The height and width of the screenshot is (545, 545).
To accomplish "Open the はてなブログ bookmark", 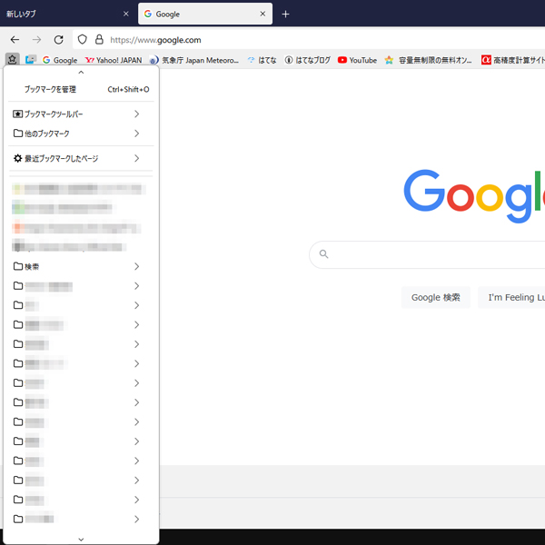I will 308,60.
